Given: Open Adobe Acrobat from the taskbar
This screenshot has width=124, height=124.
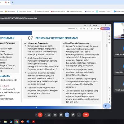Looking at the screenshot, I should point(33,122).
